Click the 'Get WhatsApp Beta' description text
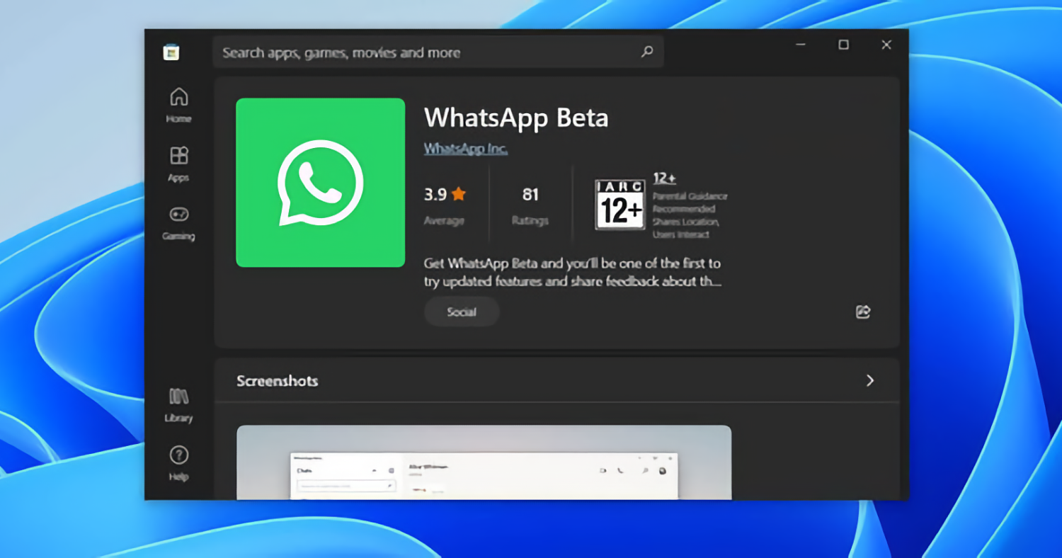The width and height of the screenshot is (1062, 558). pos(572,273)
